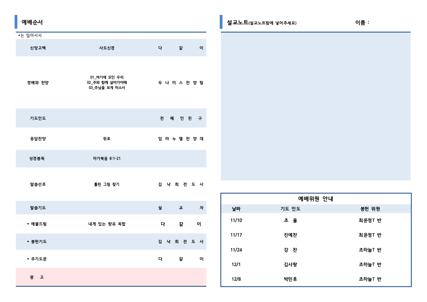Click the 말씀선포 label
Screen dimensions: 427x302
coord(38,184)
